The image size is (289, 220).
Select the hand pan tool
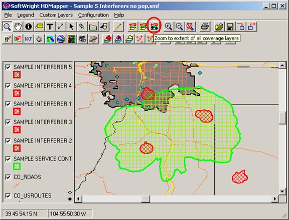18,26
